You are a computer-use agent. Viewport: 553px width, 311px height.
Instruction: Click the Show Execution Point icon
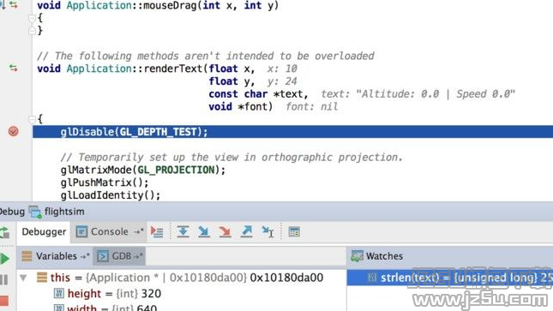tap(157, 231)
